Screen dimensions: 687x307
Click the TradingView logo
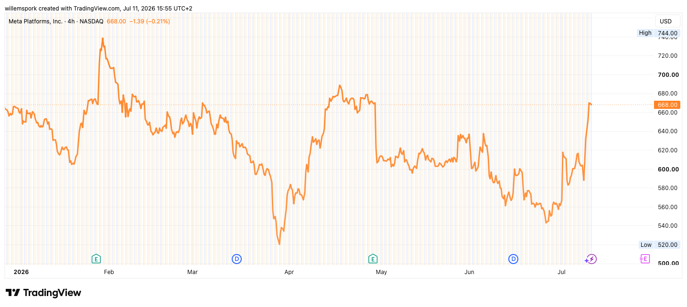pos(43,293)
